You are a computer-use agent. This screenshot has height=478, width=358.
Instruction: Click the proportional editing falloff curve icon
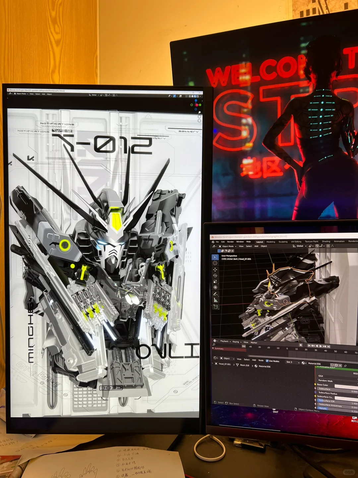(x=332, y=246)
